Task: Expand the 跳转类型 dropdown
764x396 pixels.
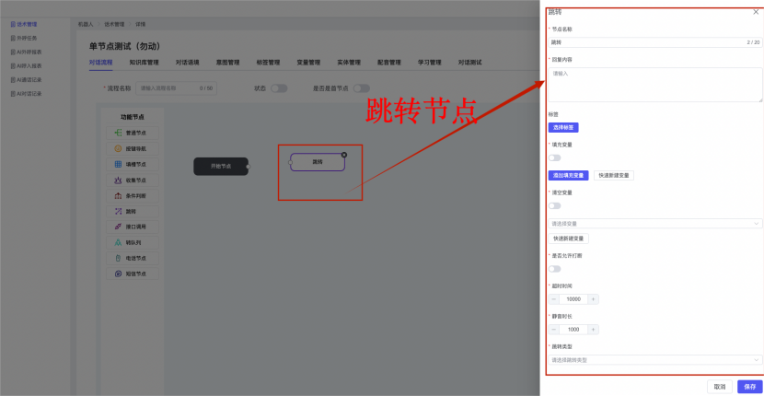Action: point(655,360)
